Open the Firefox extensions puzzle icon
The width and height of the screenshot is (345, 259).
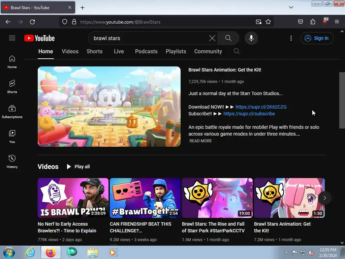click(x=313, y=22)
